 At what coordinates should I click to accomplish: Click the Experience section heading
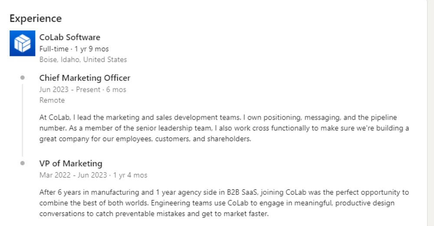point(36,19)
